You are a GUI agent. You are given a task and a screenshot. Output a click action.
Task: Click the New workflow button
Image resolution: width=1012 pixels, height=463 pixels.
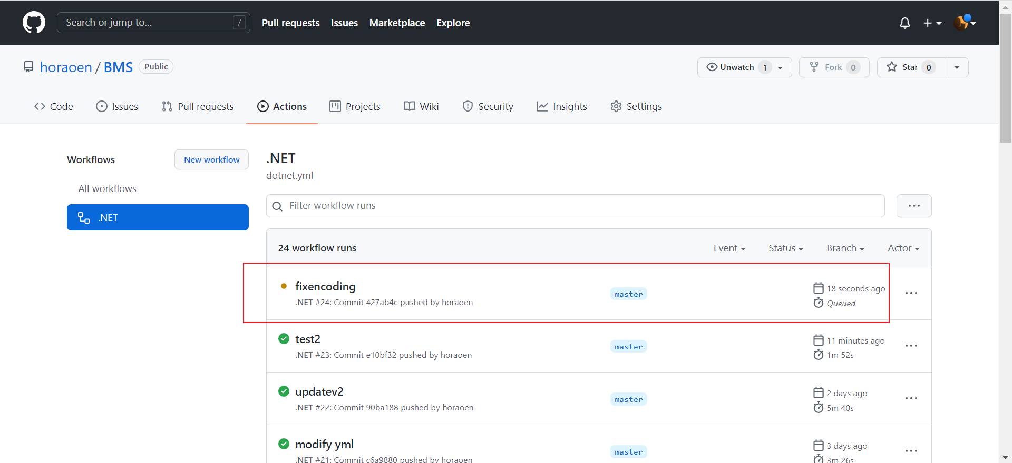tap(211, 159)
